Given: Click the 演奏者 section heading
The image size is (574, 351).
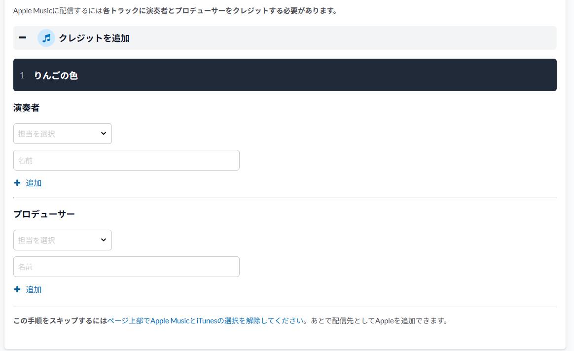Looking at the screenshot, I should coord(26,107).
